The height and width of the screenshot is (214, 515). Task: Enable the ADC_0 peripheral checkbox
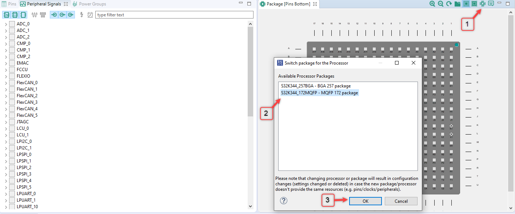[12, 24]
